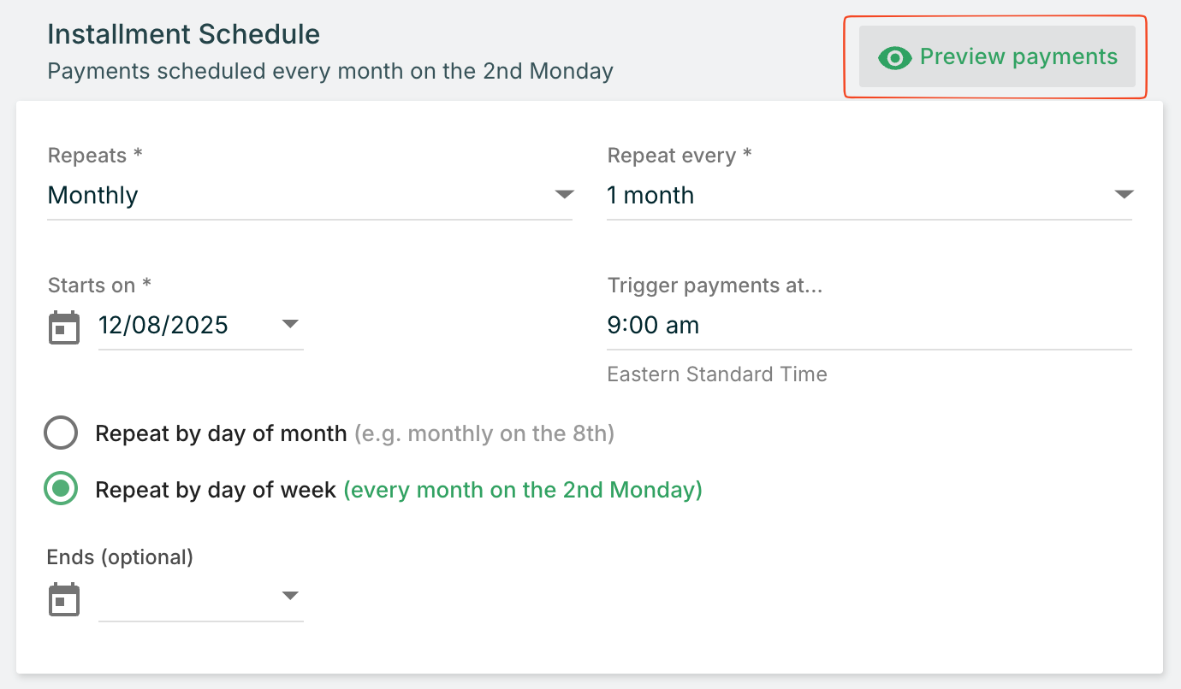
Task: Click the Repeat by day of week label
Action: [216, 490]
